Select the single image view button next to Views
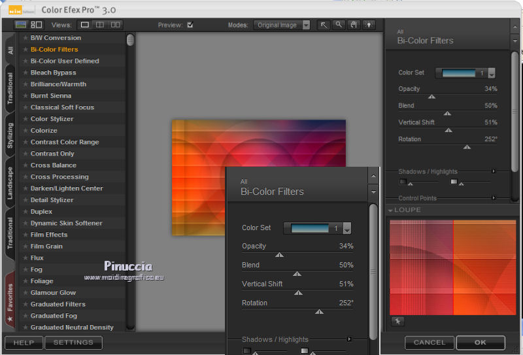This screenshot has width=523, height=355. [85, 25]
